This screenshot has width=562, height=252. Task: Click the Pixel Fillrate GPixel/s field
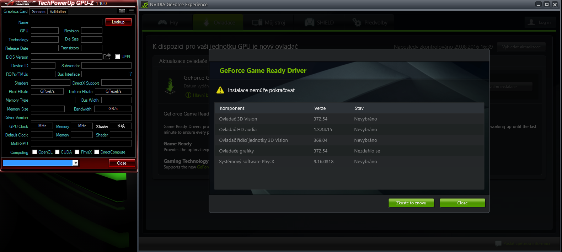pyautogui.click(x=47, y=91)
